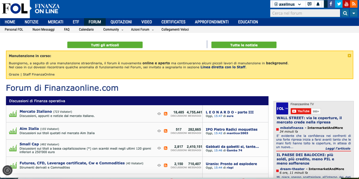Image resolution: width=359 pixels, height=179 pixels.
Task: Open the CERTIFICATES menu
Action: pos(173,22)
